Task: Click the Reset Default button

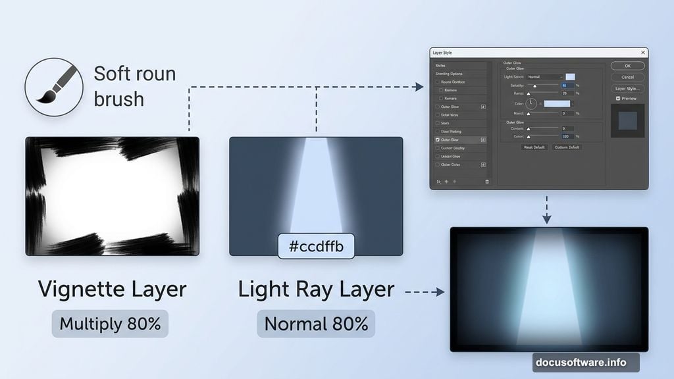Action: click(534, 147)
